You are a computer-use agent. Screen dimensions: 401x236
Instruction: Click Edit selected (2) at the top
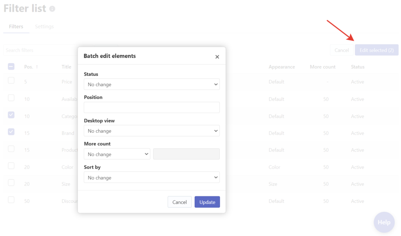pyautogui.click(x=376, y=50)
